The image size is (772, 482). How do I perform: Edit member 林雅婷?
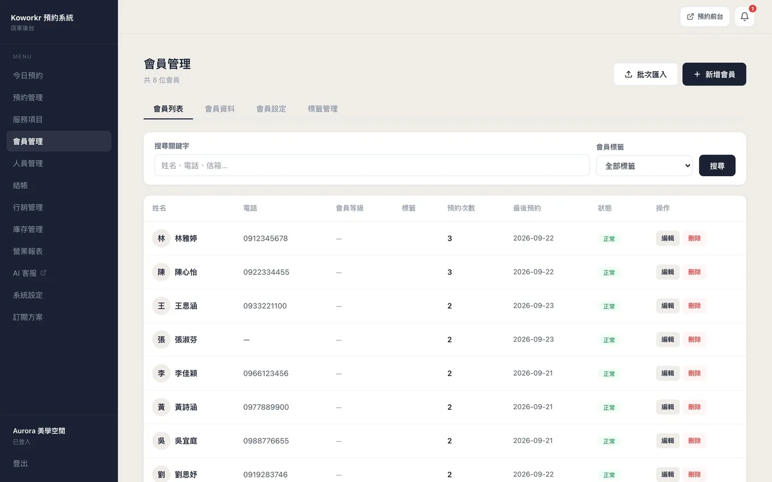pyautogui.click(x=668, y=239)
